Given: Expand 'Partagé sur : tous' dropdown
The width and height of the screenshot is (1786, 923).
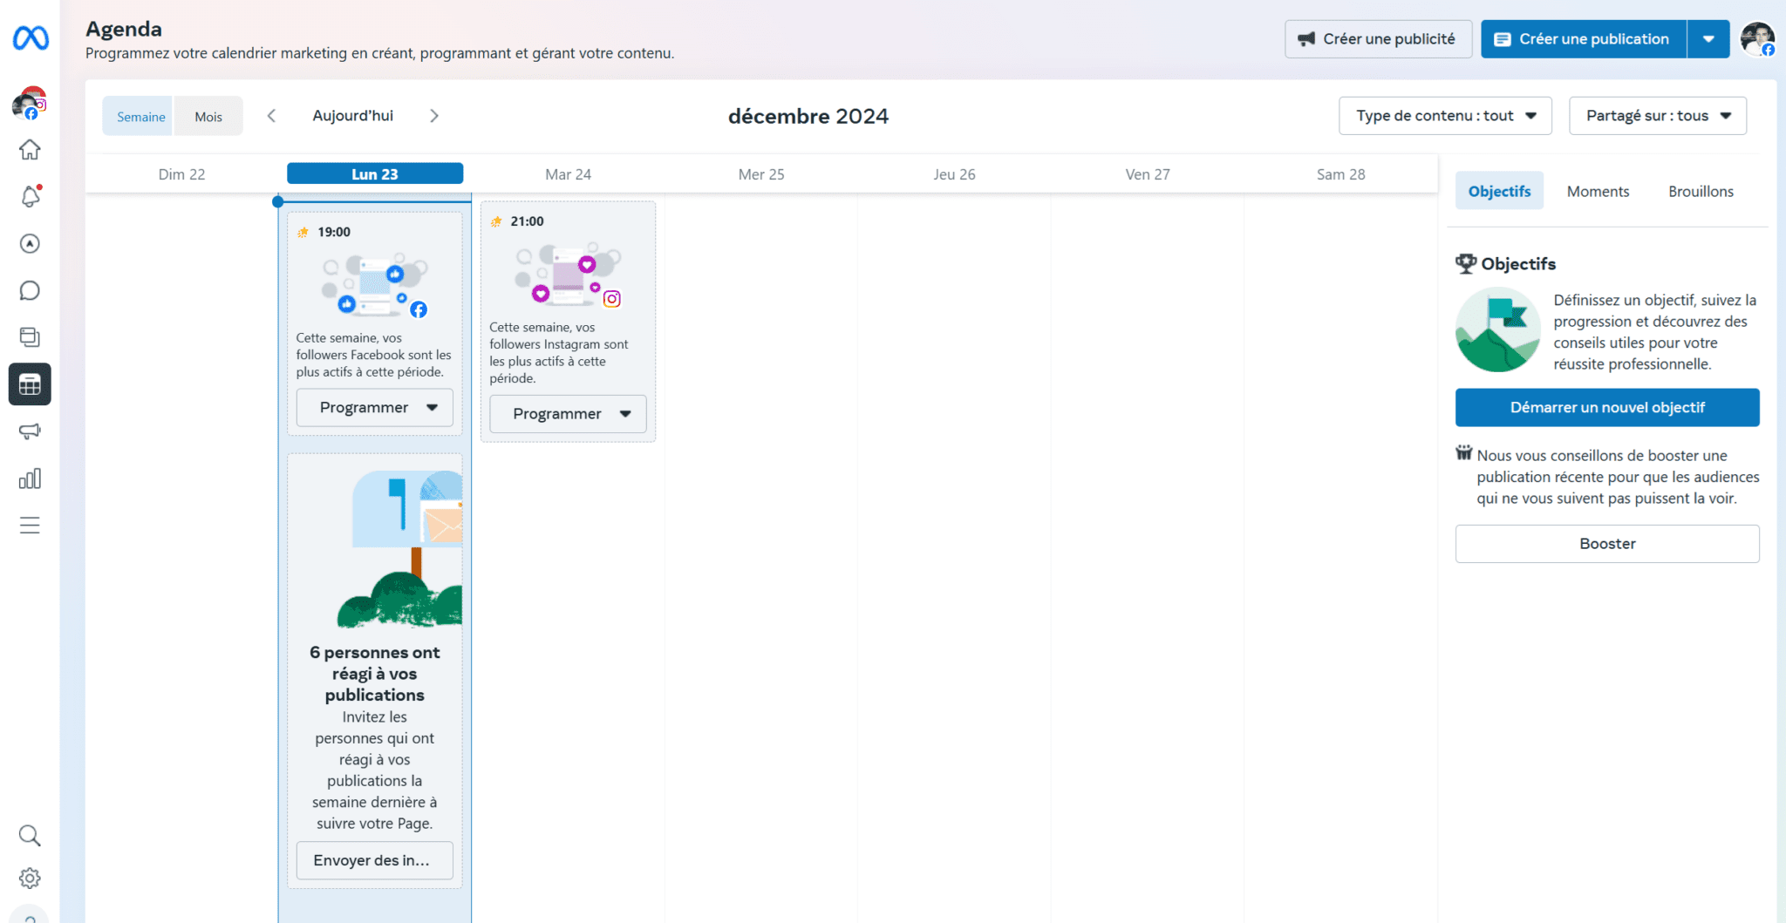Looking at the screenshot, I should point(1657,116).
